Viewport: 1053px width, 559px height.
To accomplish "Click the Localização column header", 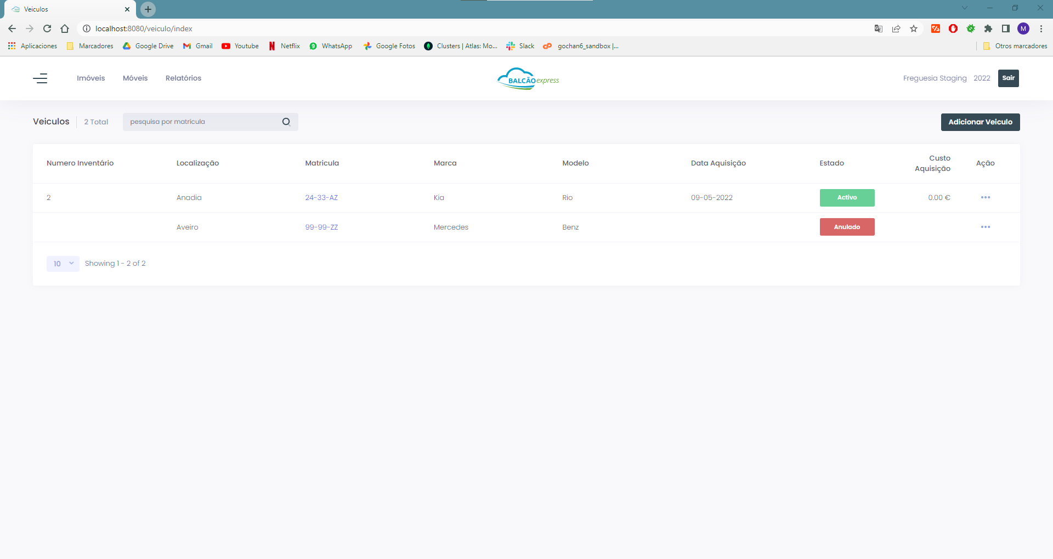I will [197, 163].
